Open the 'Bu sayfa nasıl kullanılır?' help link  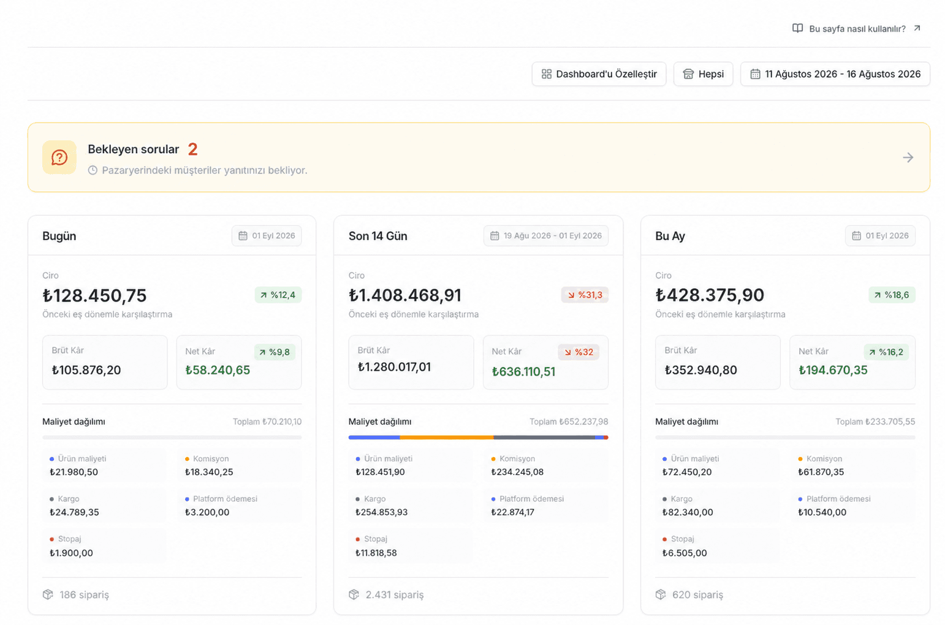(857, 29)
